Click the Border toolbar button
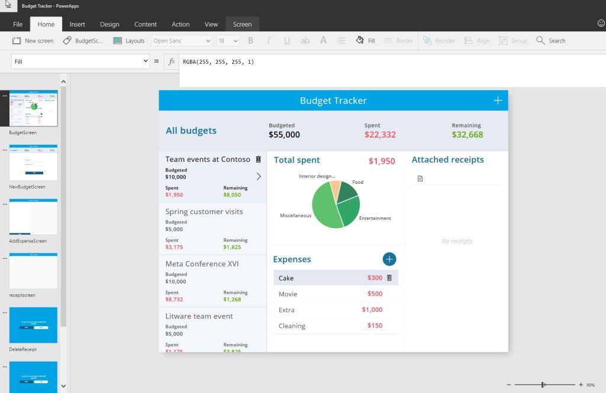The height and width of the screenshot is (393, 606). pos(398,41)
